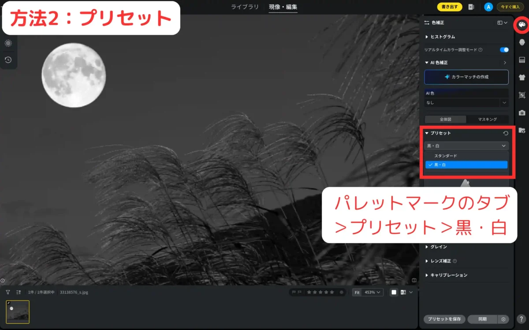Click the image info icon at canvas bottom-left

coord(3,280)
